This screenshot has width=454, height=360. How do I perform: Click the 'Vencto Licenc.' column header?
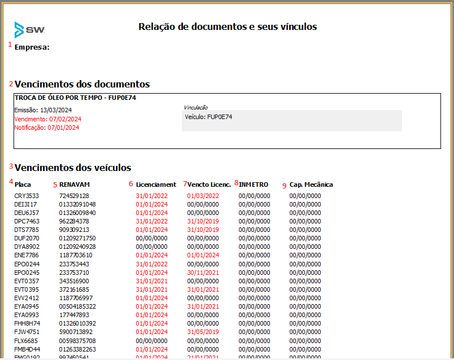(x=209, y=185)
